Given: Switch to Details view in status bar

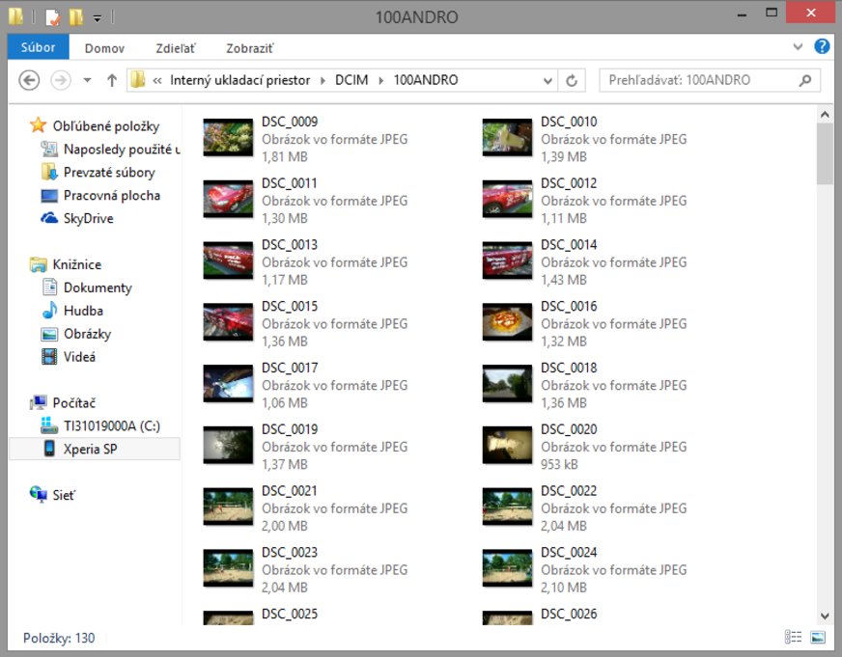Looking at the screenshot, I should tap(793, 637).
